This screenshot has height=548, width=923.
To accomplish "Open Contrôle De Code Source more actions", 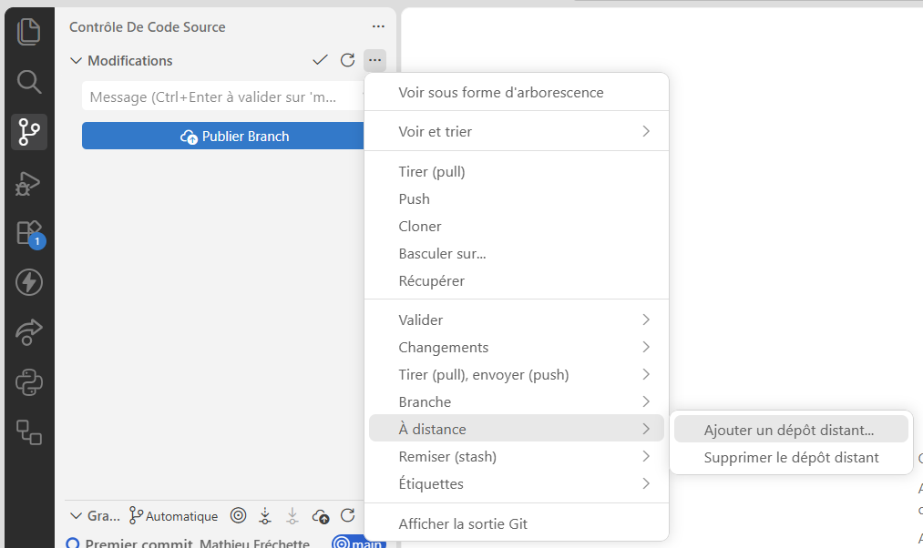I will (x=378, y=26).
